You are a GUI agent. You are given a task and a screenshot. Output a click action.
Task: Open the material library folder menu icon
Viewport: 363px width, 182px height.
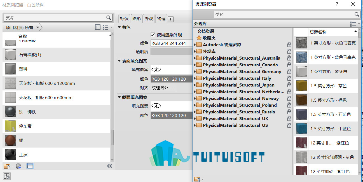coord(8,166)
